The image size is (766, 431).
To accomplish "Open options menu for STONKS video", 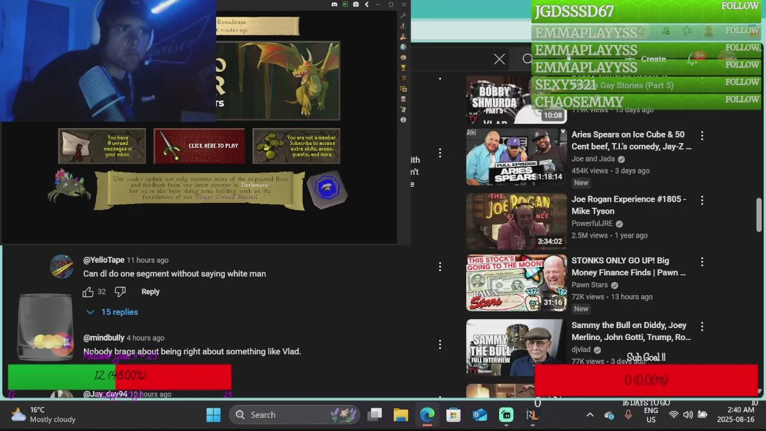I will point(702,262).
